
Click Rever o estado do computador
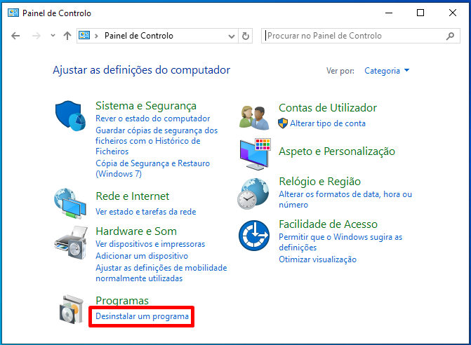point(152,119)
